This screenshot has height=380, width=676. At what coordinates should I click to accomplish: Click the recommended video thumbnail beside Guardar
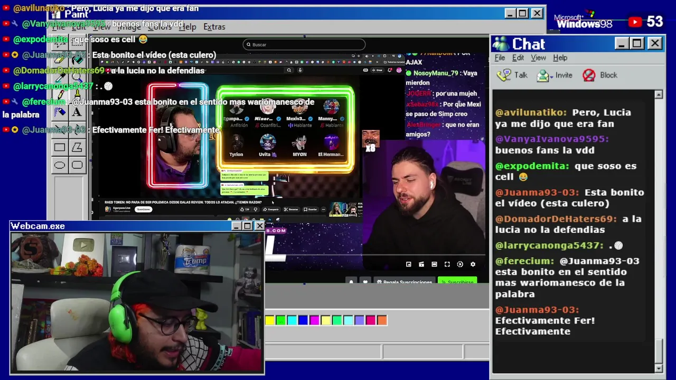[344, 209]
